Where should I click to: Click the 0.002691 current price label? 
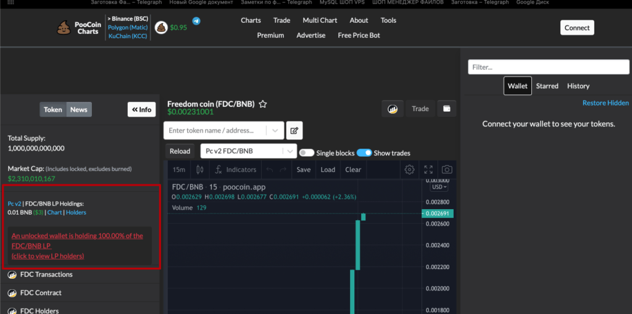coord(438,213)
